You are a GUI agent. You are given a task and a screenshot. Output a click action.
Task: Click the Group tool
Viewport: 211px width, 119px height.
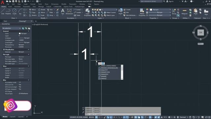174,12
